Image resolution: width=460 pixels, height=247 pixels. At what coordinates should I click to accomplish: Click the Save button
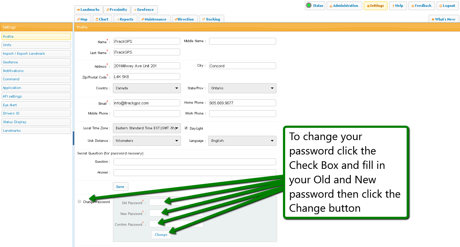tap(120, 187)
